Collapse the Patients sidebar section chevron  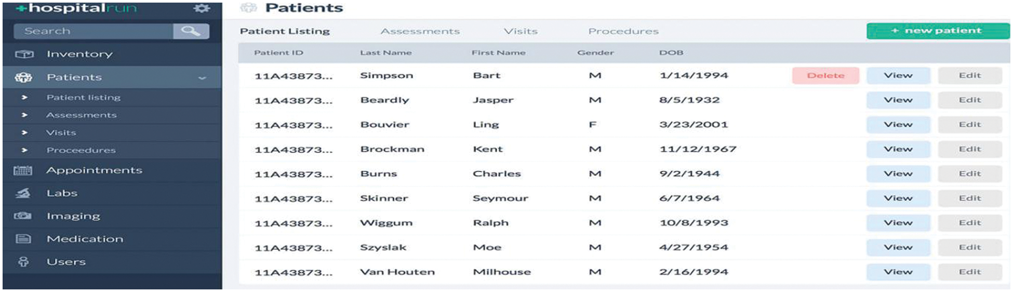pos(202,78)
